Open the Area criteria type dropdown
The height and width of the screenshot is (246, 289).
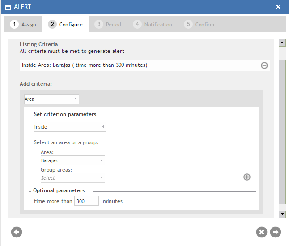pos(51,99)
